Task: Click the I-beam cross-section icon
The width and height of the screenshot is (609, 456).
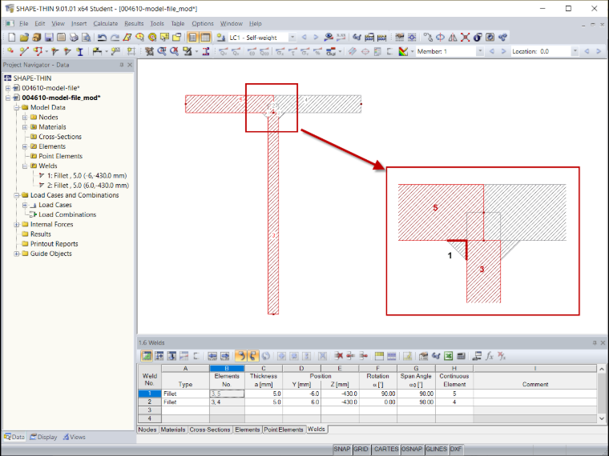Action: click(x=80, y=51)
